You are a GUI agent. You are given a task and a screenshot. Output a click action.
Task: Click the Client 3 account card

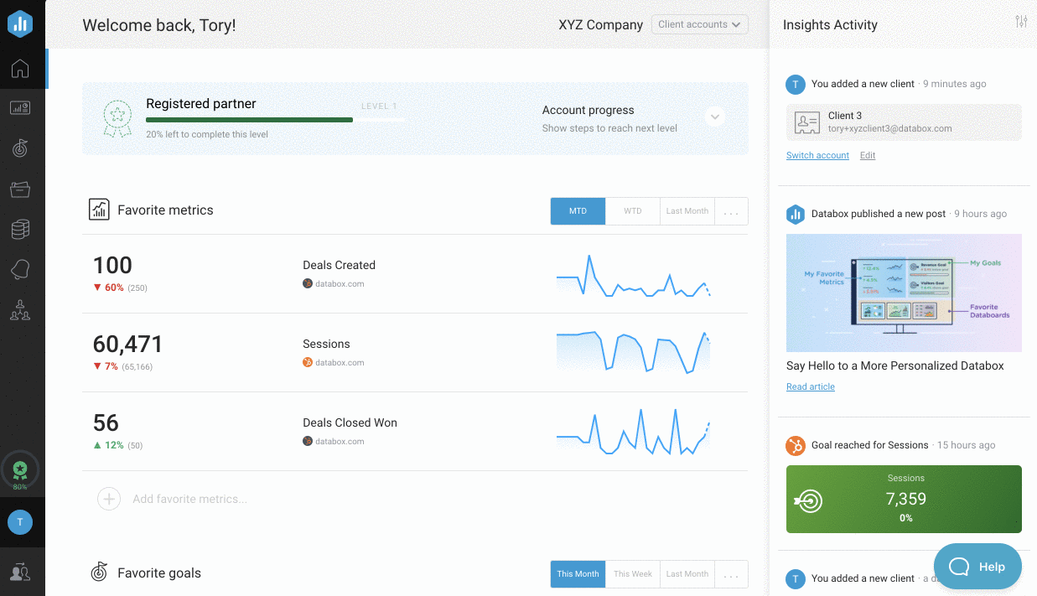(904, 122)
